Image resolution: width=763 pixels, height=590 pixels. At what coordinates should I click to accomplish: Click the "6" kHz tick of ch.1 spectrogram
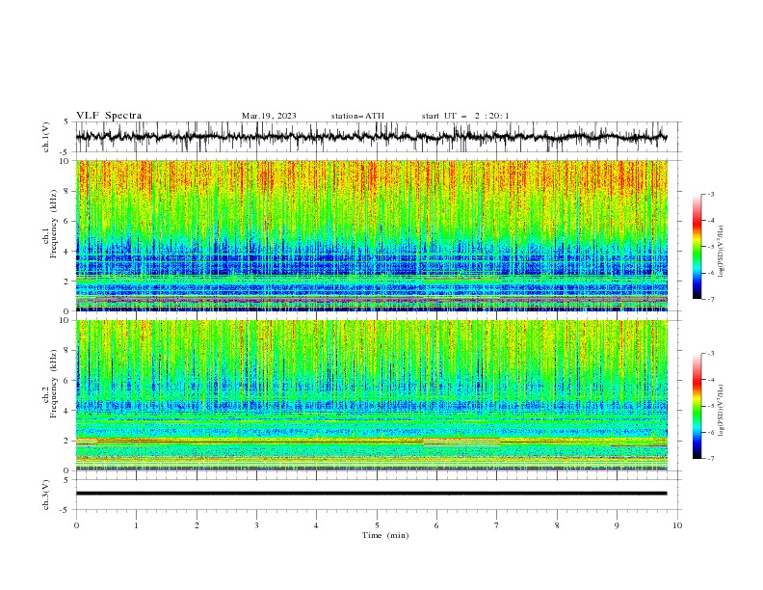point(66,221)
